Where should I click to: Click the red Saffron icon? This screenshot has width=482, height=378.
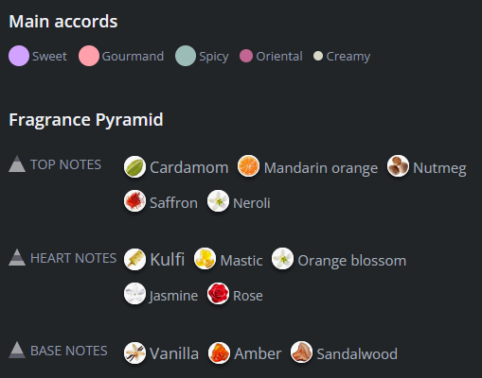point(134,200)
